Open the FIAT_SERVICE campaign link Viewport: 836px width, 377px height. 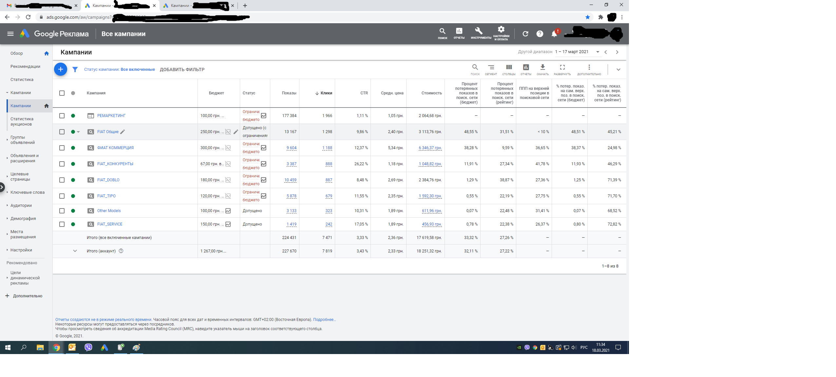(110, 224)
